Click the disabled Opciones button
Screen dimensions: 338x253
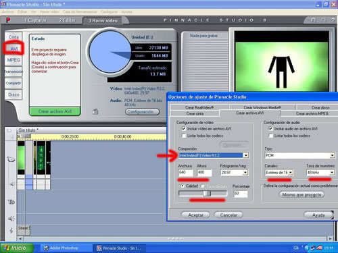tap(234, 145)
